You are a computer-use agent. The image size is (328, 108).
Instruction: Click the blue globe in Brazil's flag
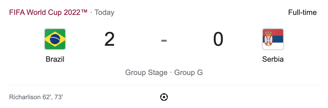click(x=55, y=39)
